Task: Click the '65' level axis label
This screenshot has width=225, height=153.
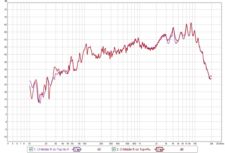Action: [x=5, y=25]
